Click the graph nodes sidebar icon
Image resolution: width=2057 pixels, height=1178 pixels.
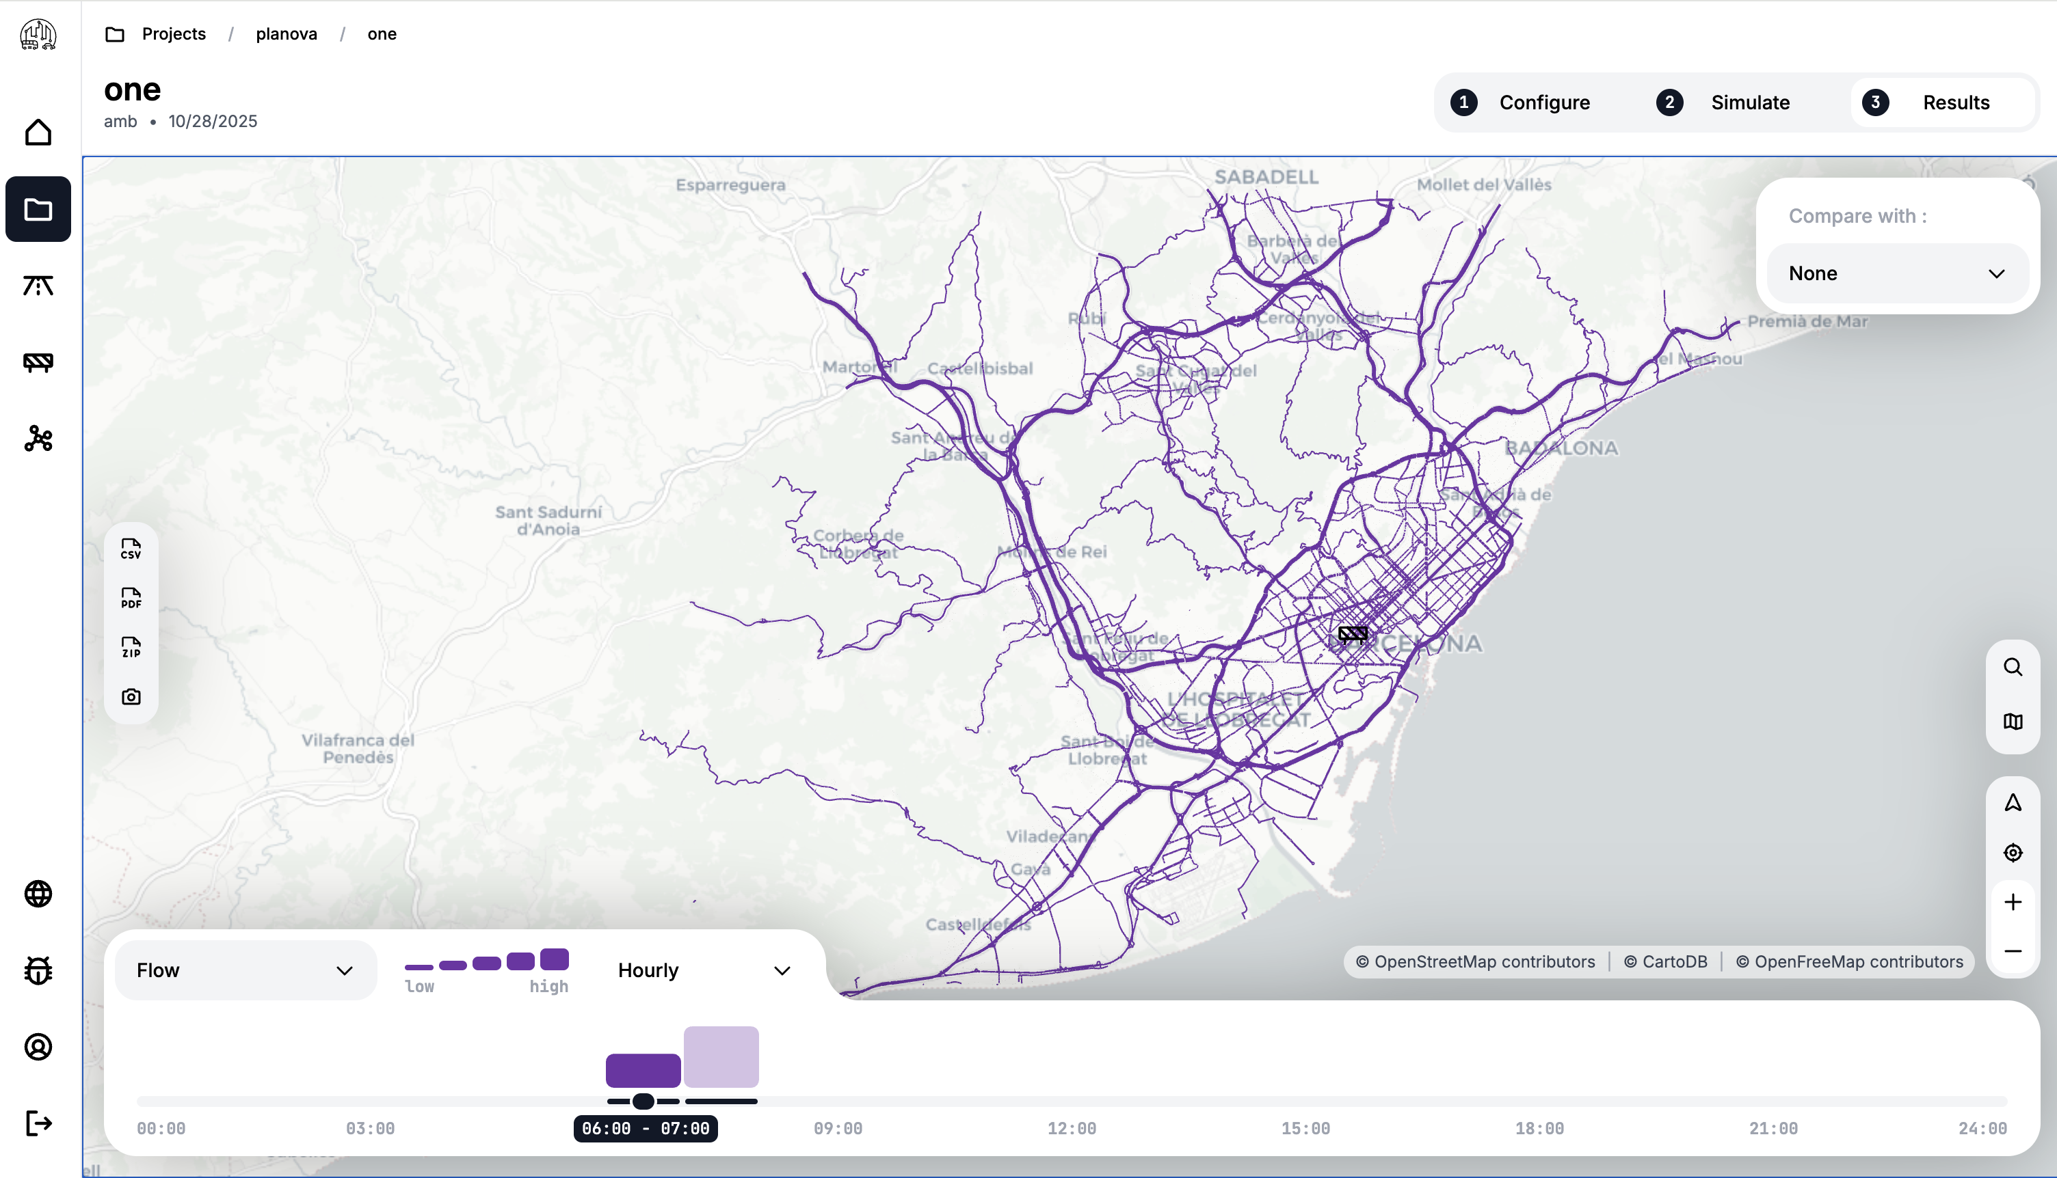[x=38, y=439]
